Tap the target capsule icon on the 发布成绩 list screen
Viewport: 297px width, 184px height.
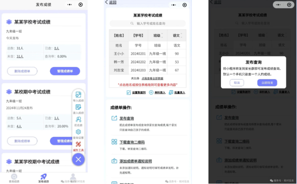coord(81,5)
